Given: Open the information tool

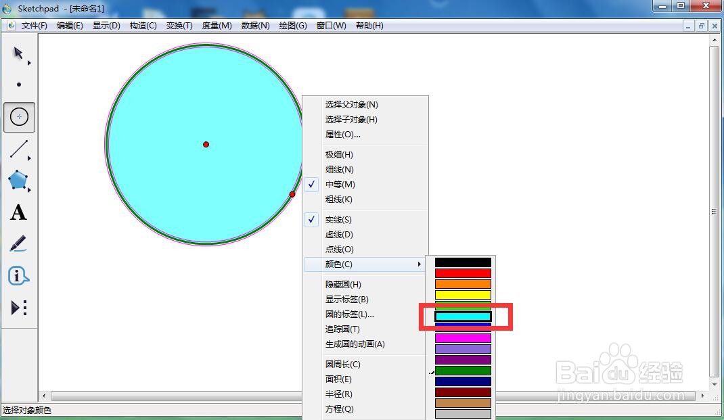Looking at the screenshot, I should click(x=19, y=275).
